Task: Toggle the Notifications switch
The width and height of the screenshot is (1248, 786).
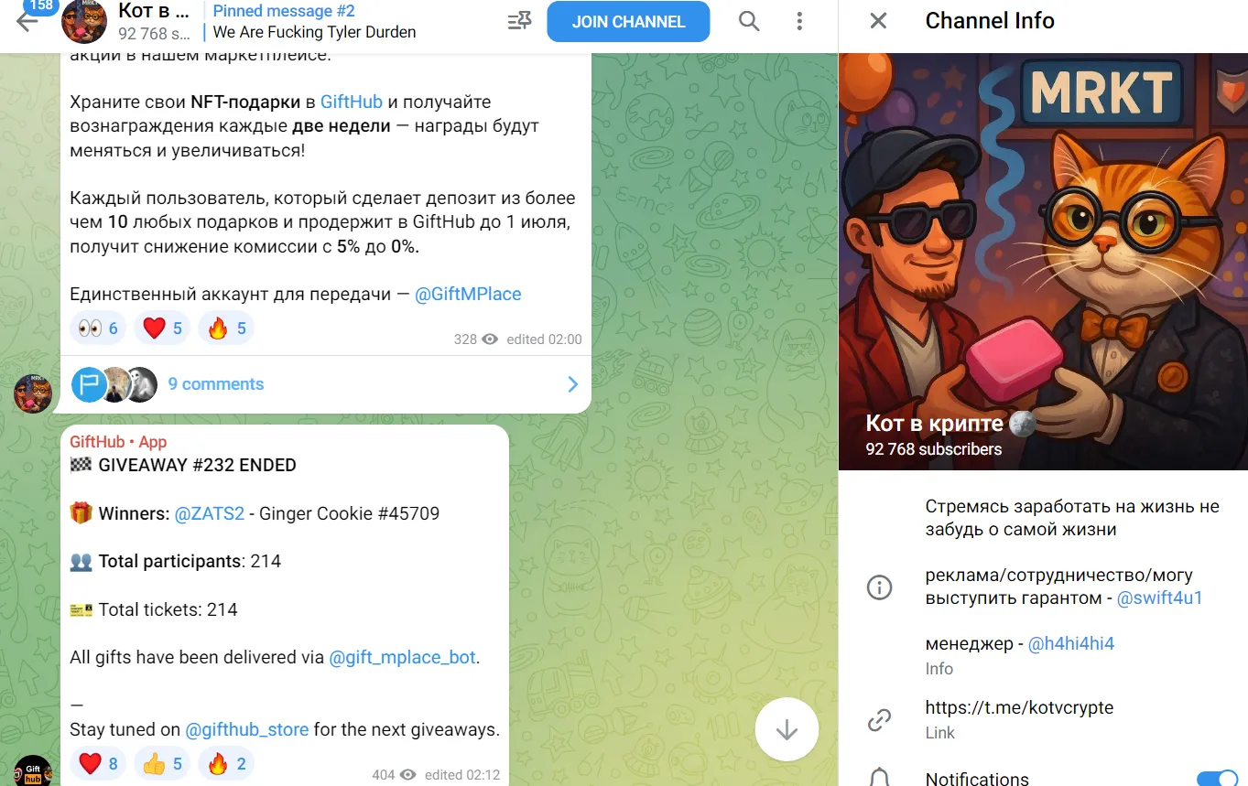Action: (x=1217, y=779)
